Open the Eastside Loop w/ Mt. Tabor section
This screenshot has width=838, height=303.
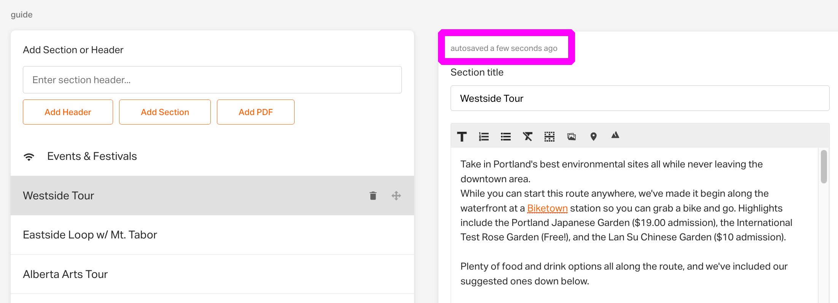[x=212, y=235]
